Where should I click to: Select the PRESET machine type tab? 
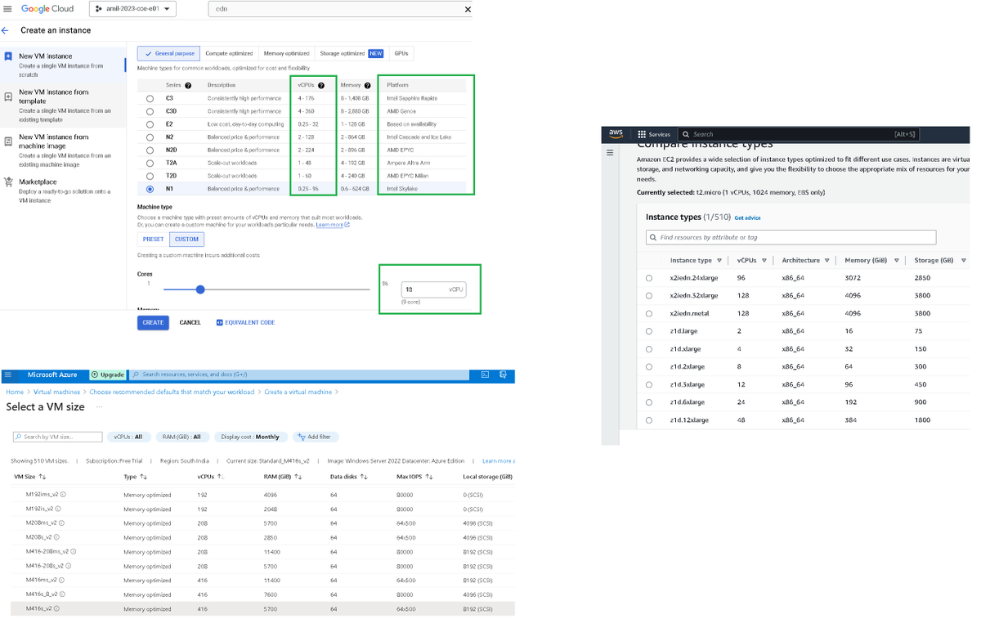point(154,240)
